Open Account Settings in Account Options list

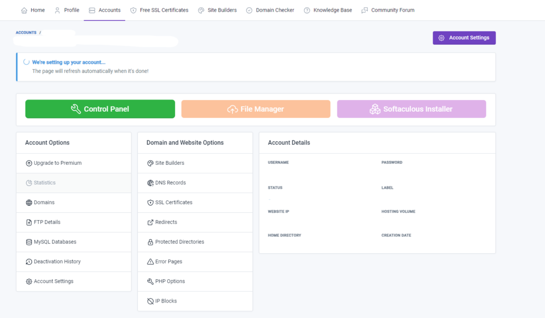point(73,281)
